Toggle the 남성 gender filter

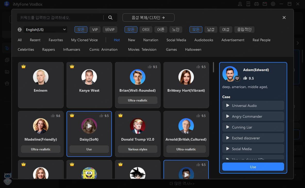click(x=211, y=30)
